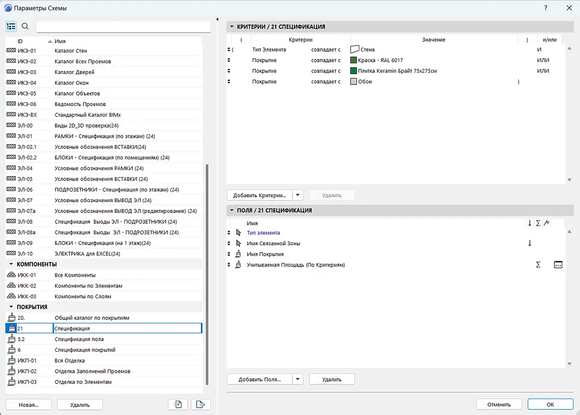580x415 pixels.
Task: Click Удалить button below scheme list
Action: point(80,405)
